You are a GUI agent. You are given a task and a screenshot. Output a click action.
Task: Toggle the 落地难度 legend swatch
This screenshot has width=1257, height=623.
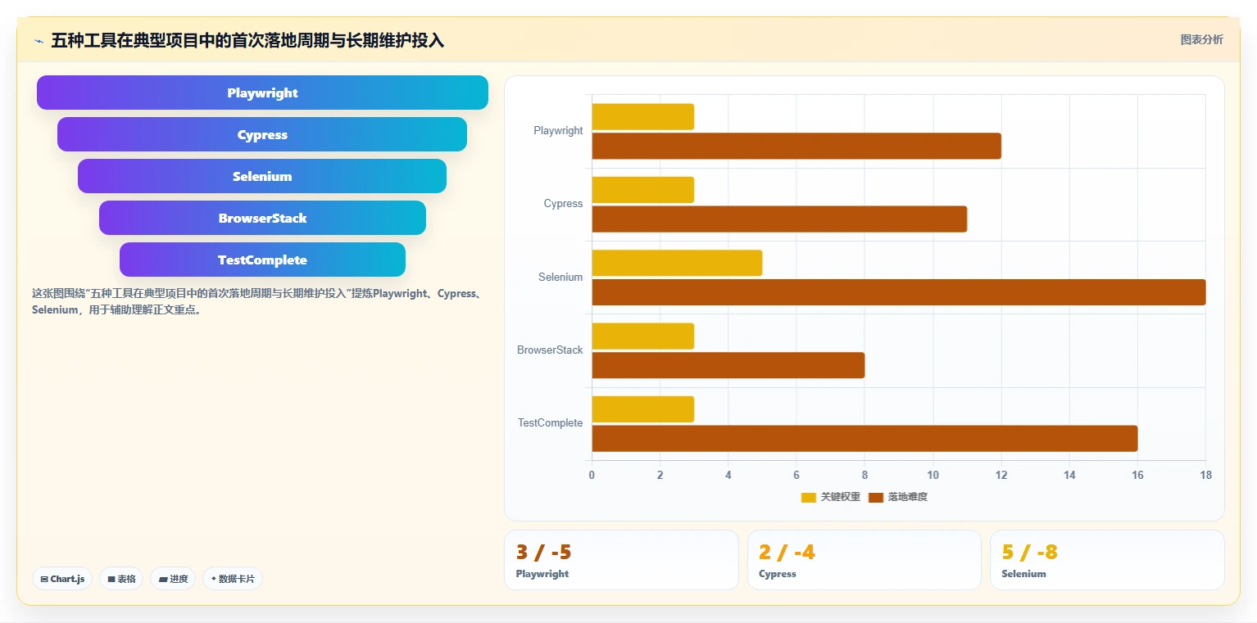point(876,497)
